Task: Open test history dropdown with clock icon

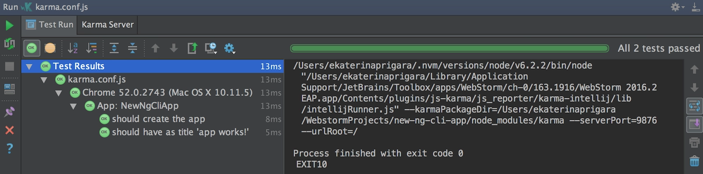Action: click(211, 48)
